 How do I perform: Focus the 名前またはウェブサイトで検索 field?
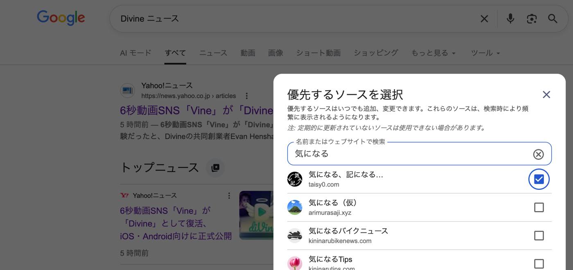(409, 154)
